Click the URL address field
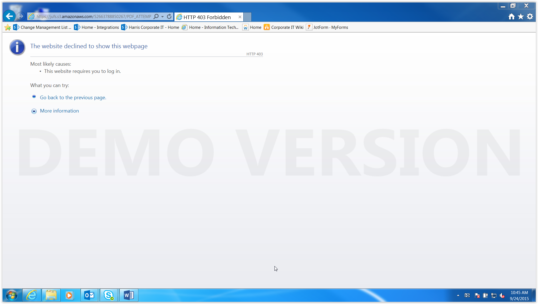The height and width of the screenshot is (304, 538). point(94,17)
